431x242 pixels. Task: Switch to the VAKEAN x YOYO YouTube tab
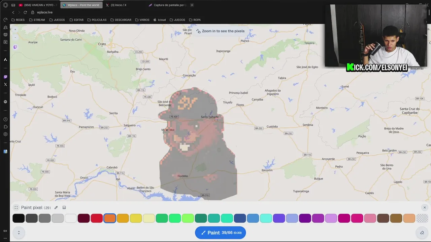38,5
